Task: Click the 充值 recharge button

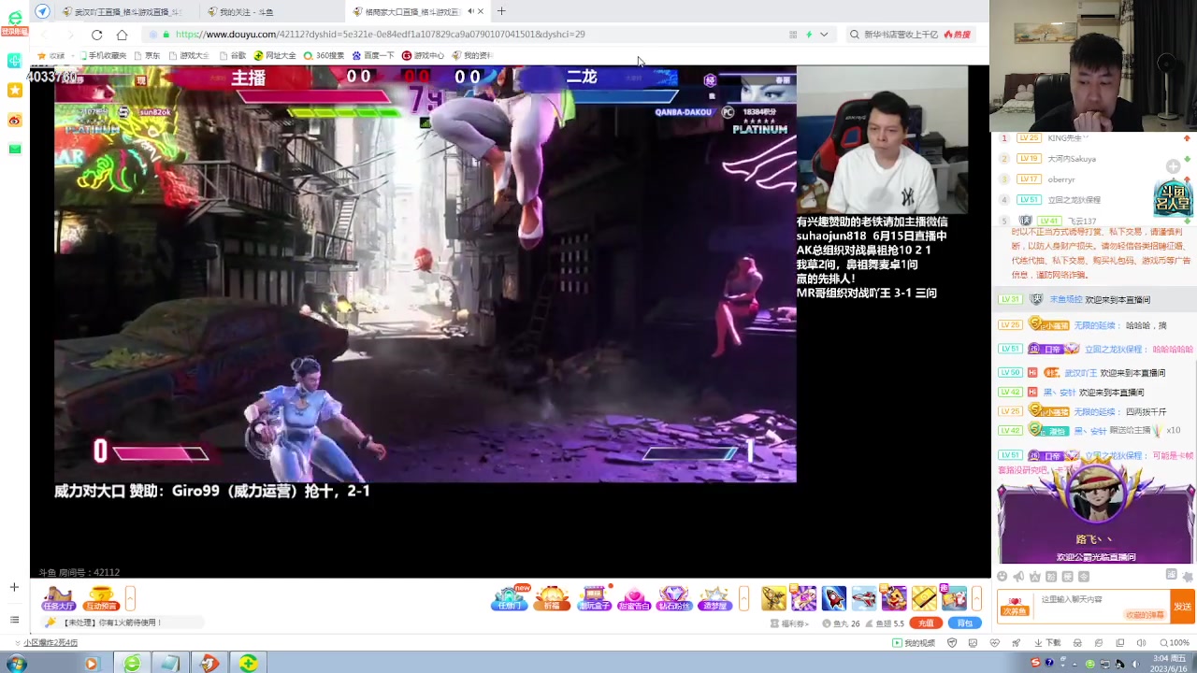Action: click(x=926, y=623)
